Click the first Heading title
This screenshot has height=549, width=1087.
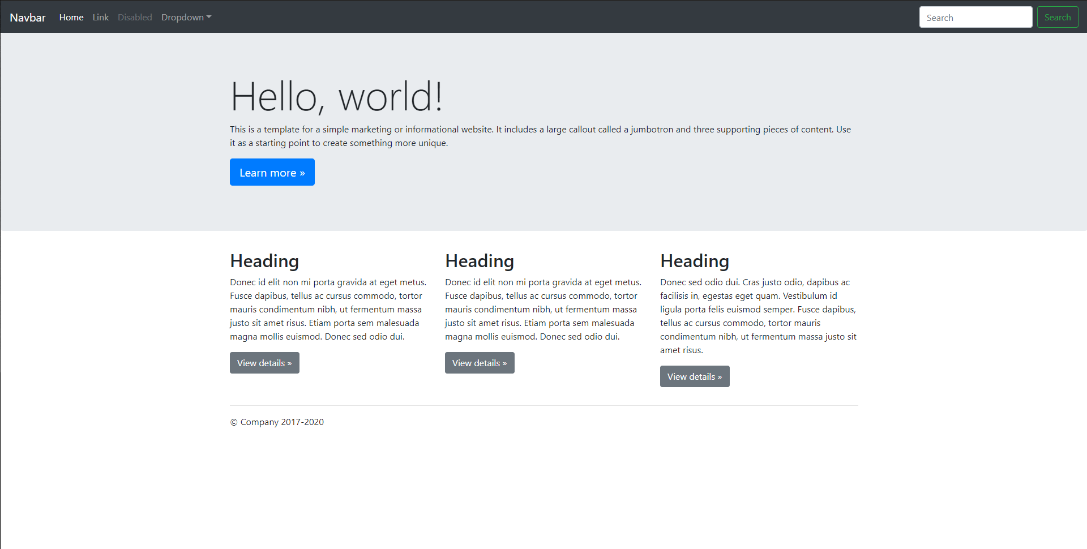(x=264, y=261)
